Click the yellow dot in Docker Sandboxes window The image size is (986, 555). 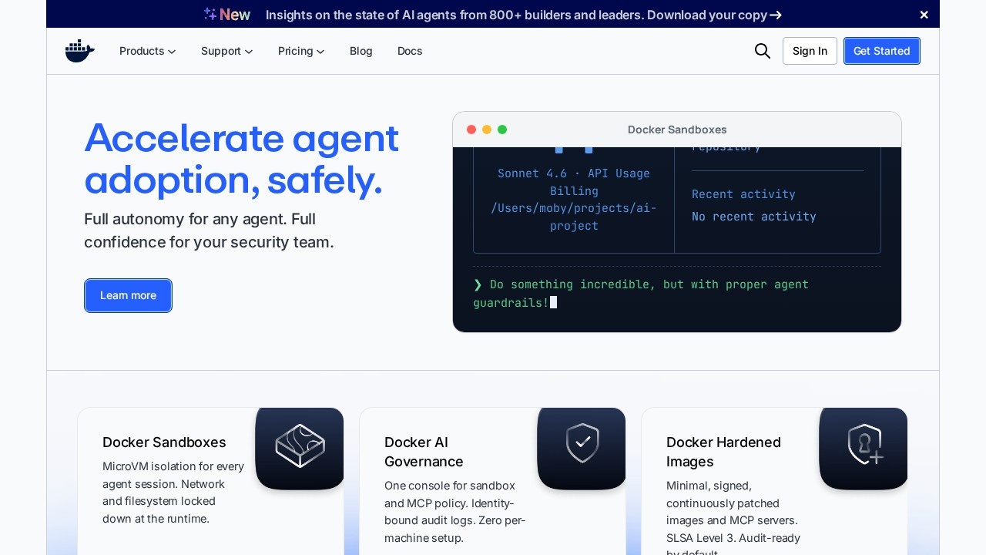click(487, 129)
